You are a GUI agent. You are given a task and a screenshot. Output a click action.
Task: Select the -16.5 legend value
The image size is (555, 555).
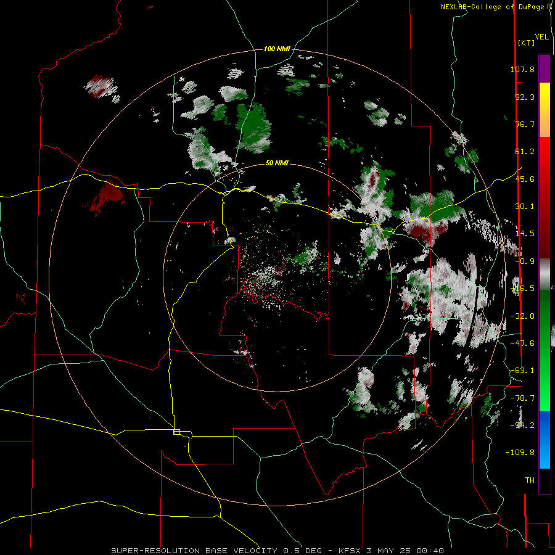pos(522,289)
